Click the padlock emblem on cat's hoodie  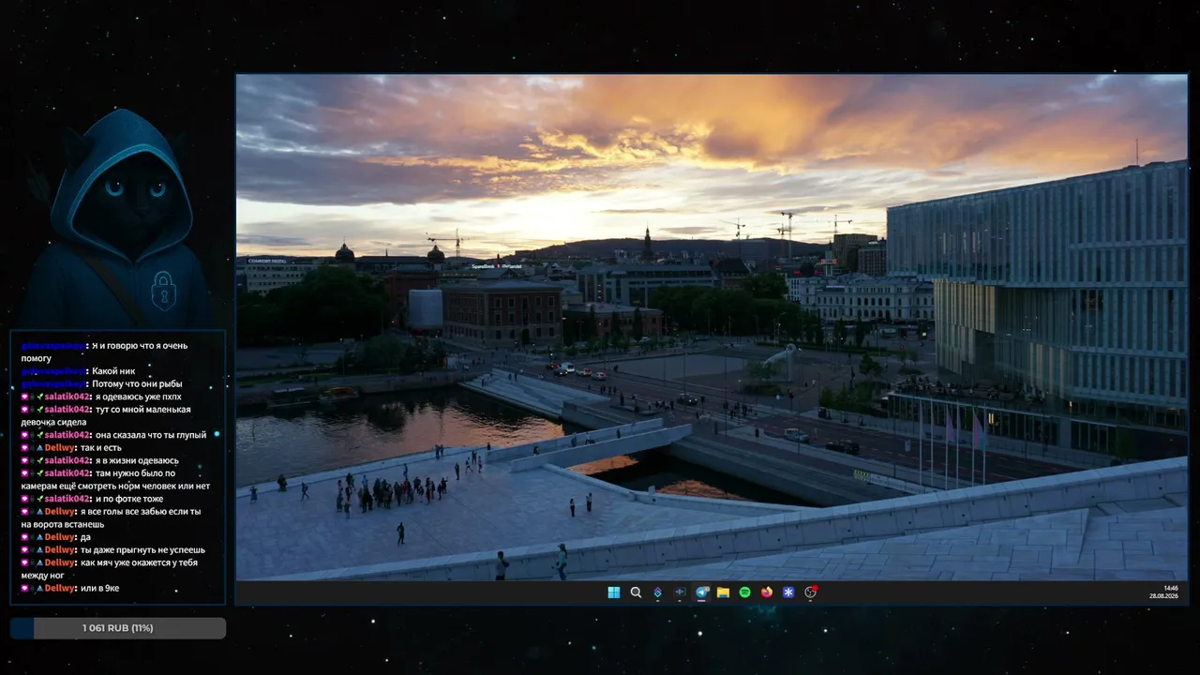click(x=164, y=291)
